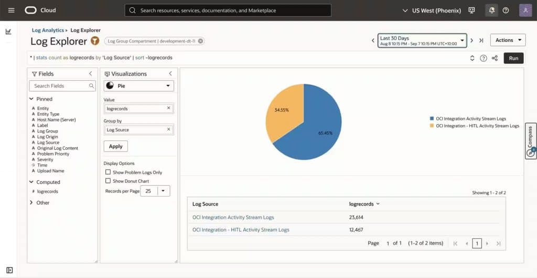Clear the Log Source Group by field
This screenshot has height=278, width=537.
point(168,129)
